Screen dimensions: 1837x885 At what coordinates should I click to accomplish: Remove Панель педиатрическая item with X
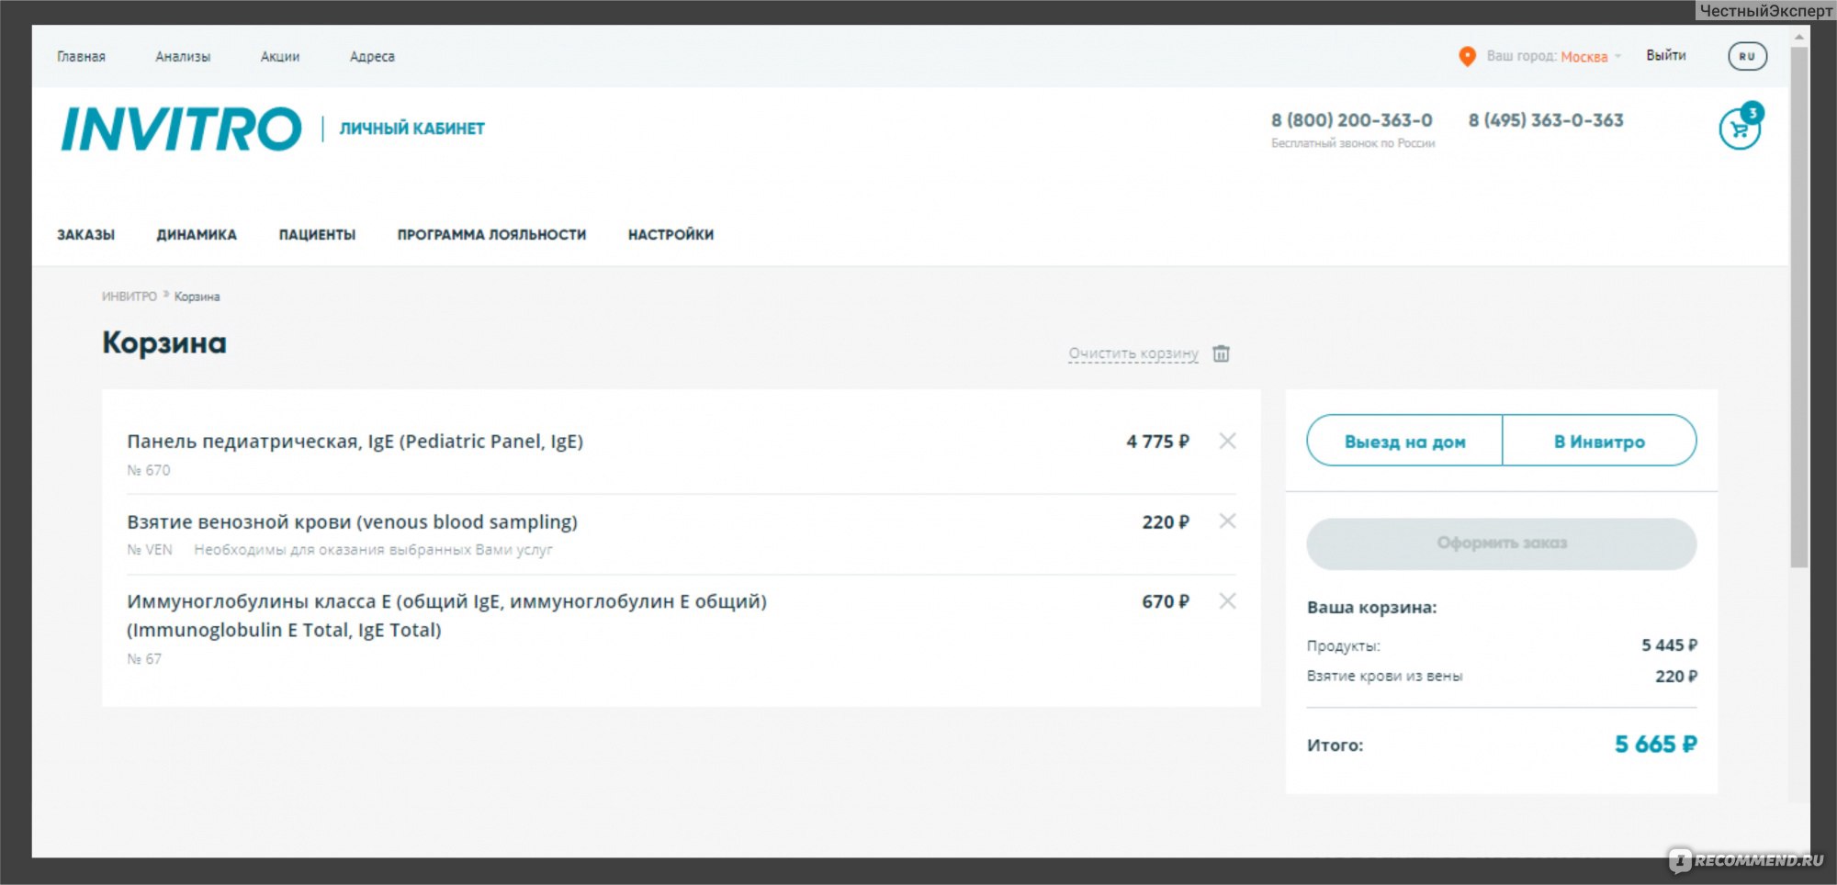1227,441
